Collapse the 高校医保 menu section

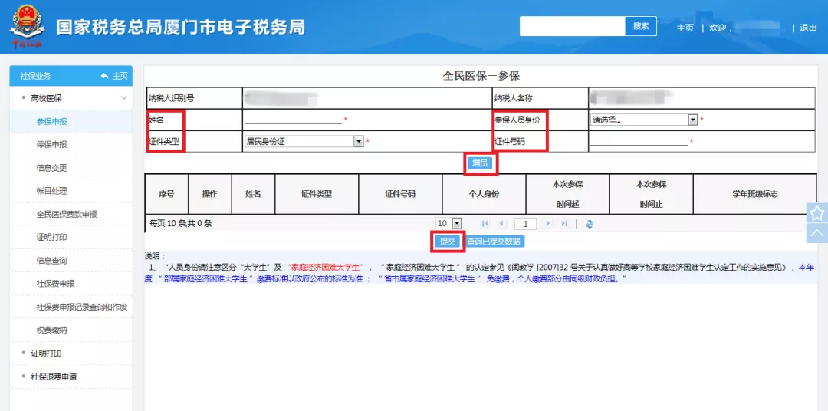click(x=124, y=97)
